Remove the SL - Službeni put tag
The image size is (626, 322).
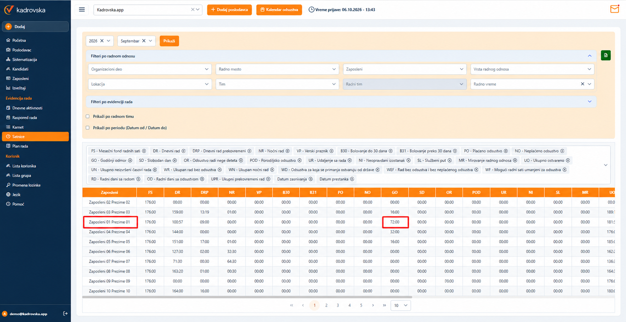click(x=449, y=160)
